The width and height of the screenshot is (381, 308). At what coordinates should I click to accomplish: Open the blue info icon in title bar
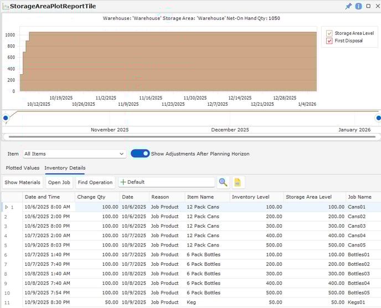tap(358, 6)
